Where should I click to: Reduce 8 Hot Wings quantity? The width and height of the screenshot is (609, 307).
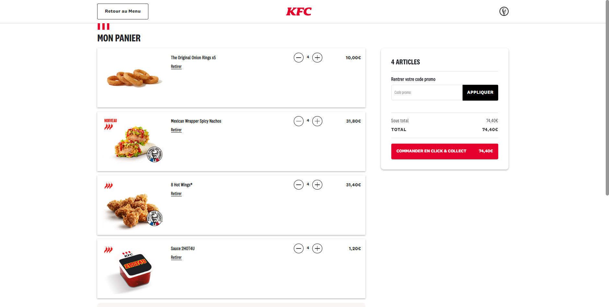299,185
